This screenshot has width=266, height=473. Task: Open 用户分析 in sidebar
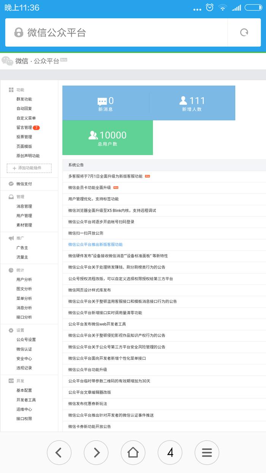(24, 279)
